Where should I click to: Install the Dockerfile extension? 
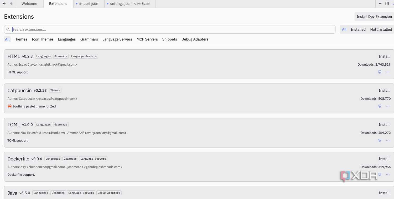384,159
